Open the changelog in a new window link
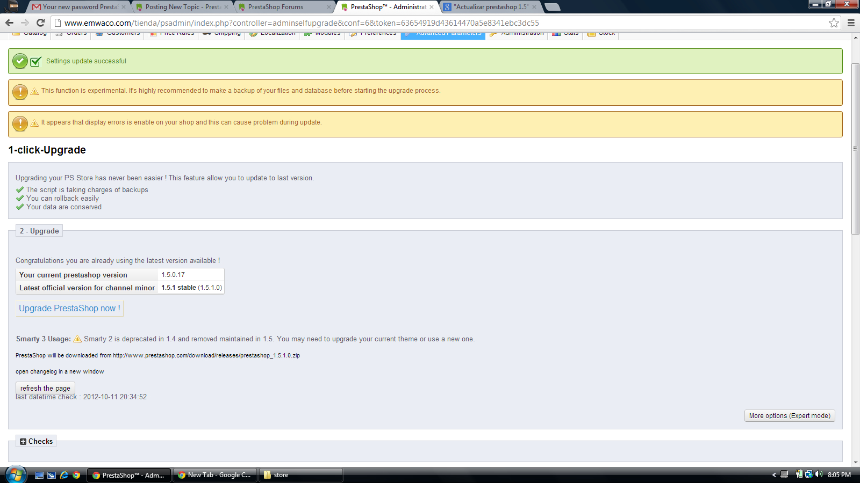The image size is (860, 483). [x=60, y=371]
